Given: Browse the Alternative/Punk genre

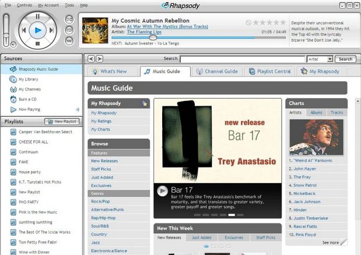Looking at the screenshot, I should [107, 209].
